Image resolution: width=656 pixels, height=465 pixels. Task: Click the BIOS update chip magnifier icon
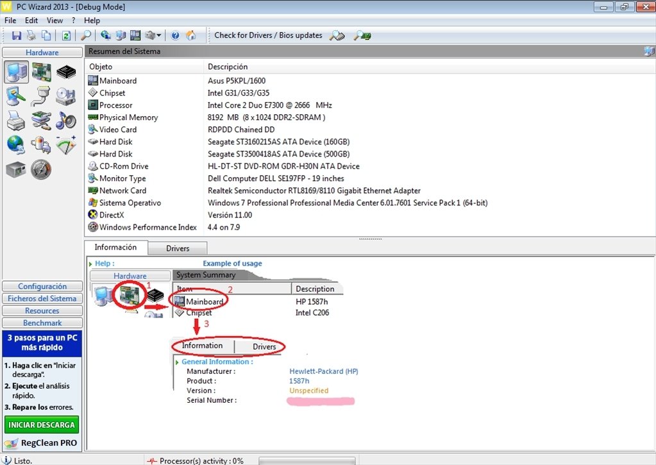pos(362,35)
